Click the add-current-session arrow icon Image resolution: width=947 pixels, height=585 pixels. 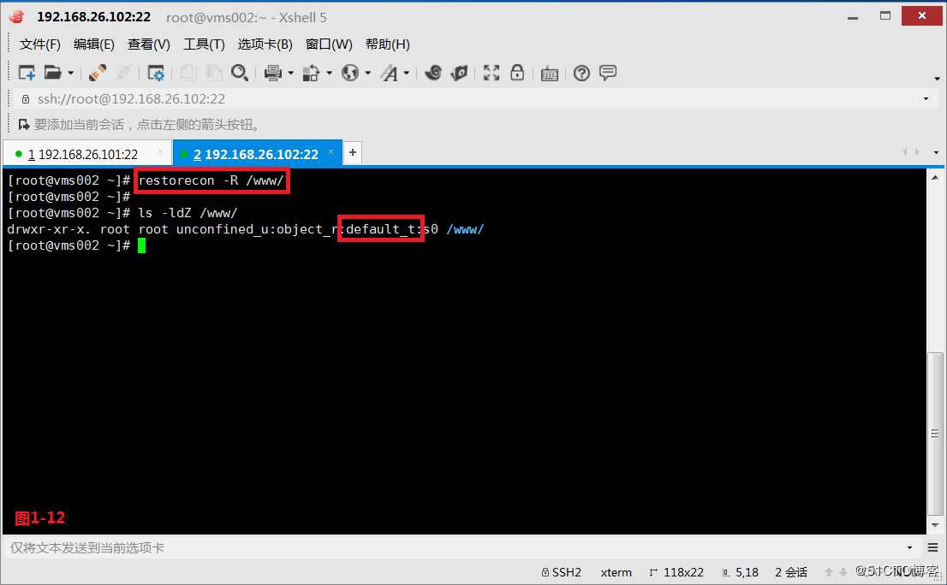(x=24, y=125)
